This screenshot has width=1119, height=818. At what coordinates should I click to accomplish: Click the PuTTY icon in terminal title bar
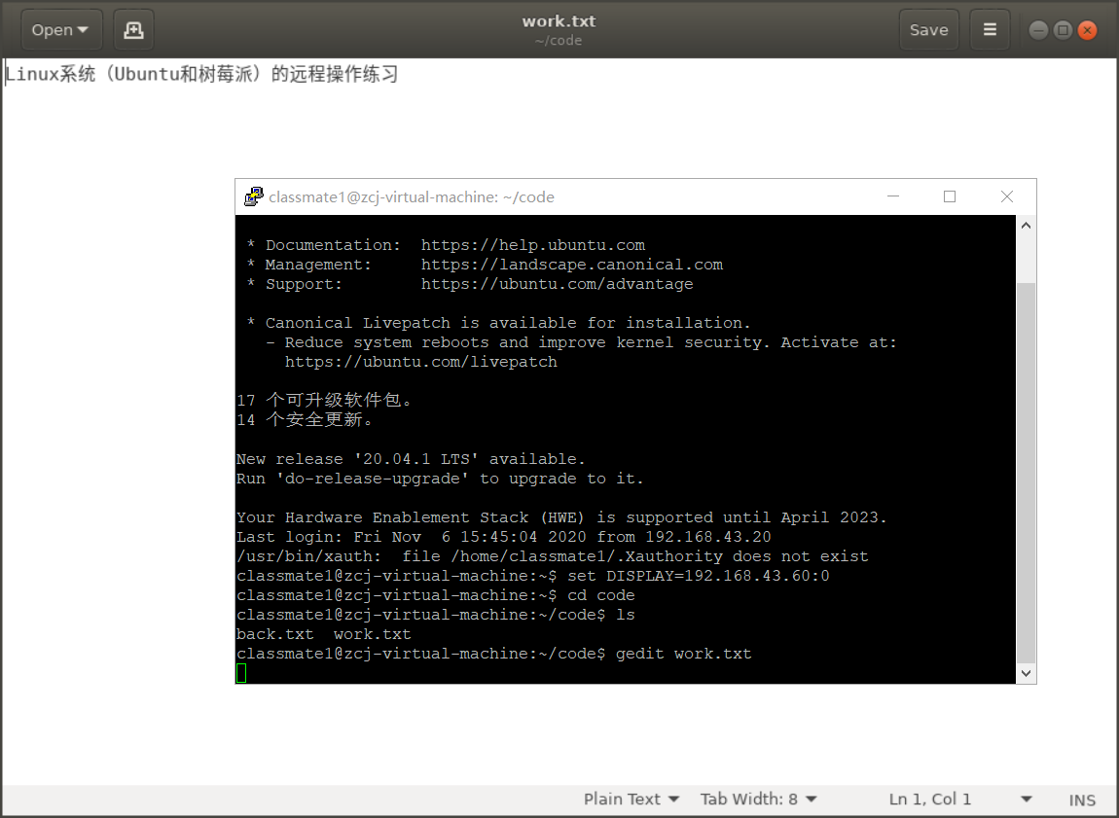point(253,196)
